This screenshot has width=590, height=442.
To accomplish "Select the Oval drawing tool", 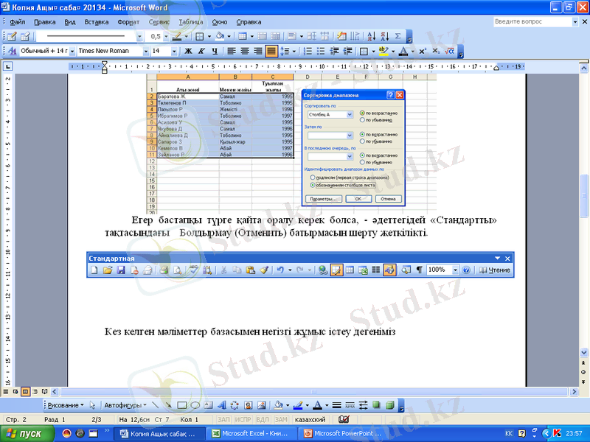I will click(x=195, y=405).
